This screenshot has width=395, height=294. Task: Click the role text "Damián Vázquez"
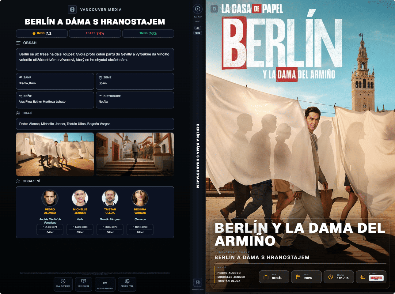click(x=110, y=219)
